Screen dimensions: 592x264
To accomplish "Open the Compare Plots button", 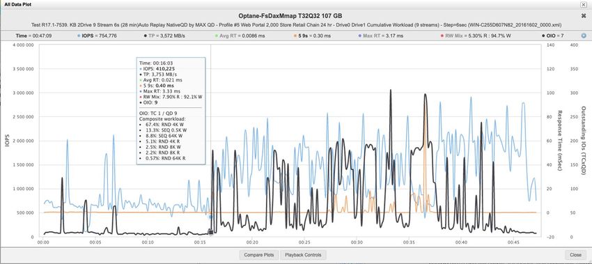I will pos(258,255).
